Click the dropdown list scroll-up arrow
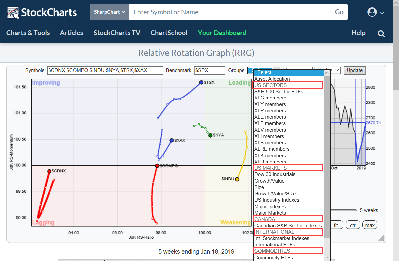Image resolution: width=399 pixels, height=261 pixels. 327,73
